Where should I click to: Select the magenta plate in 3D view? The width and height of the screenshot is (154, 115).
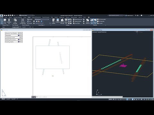123,66
